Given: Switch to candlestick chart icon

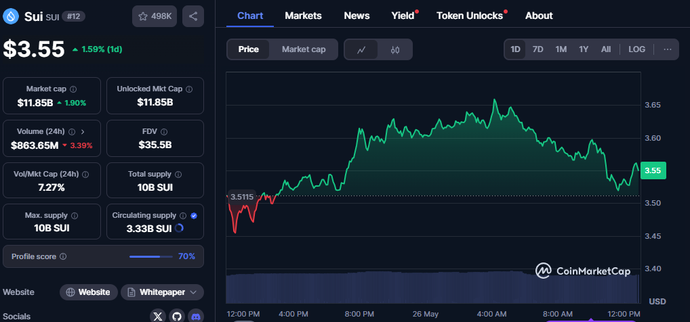Looking at the screenshot, I should coord(394,49).
